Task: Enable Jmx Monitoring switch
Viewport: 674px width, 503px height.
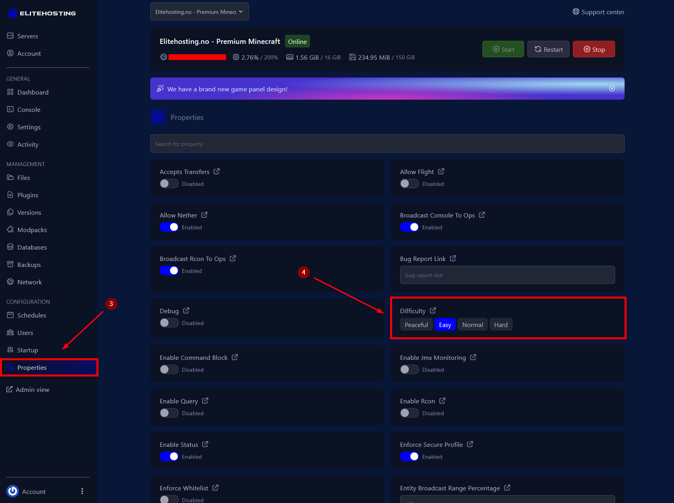Action: click(410, 369)
